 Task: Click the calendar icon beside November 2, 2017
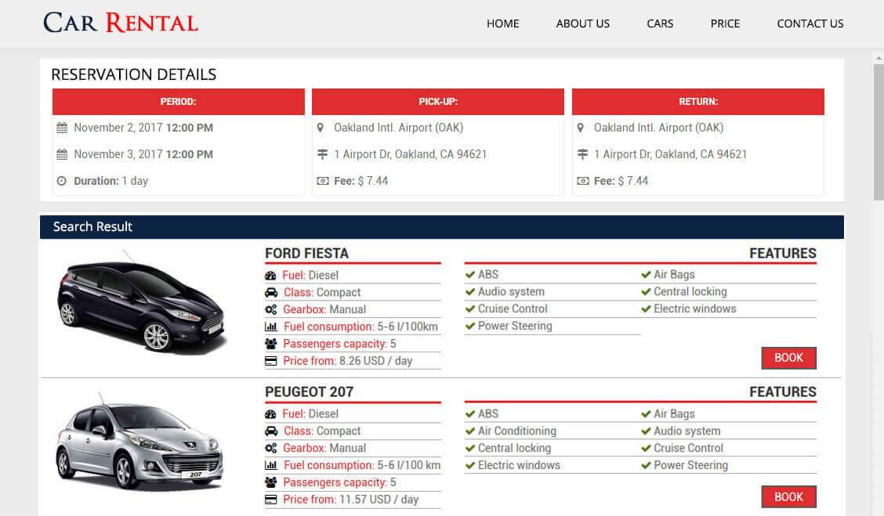pyautogui.click(x=62, y=128)
